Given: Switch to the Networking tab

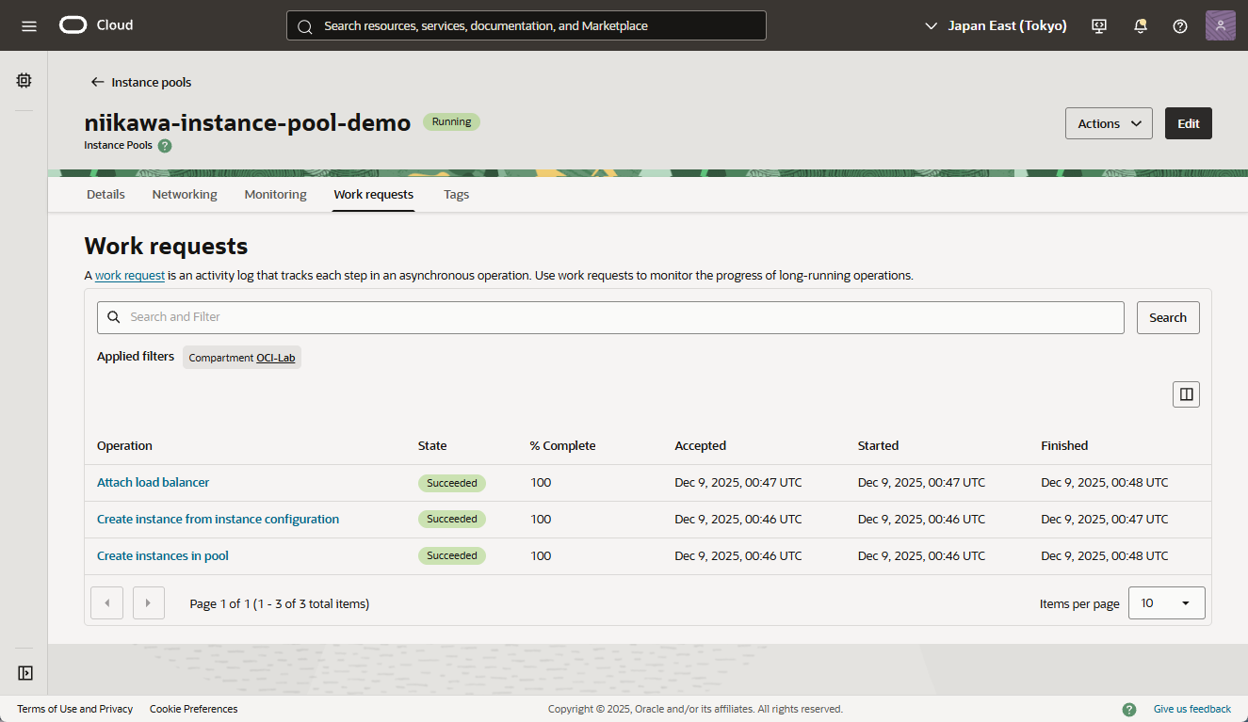Looking at the screenshot, I should [185, 195].
